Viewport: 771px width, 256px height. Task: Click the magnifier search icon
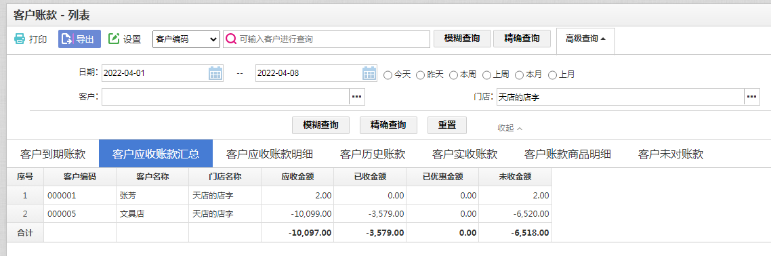[231, 39]
